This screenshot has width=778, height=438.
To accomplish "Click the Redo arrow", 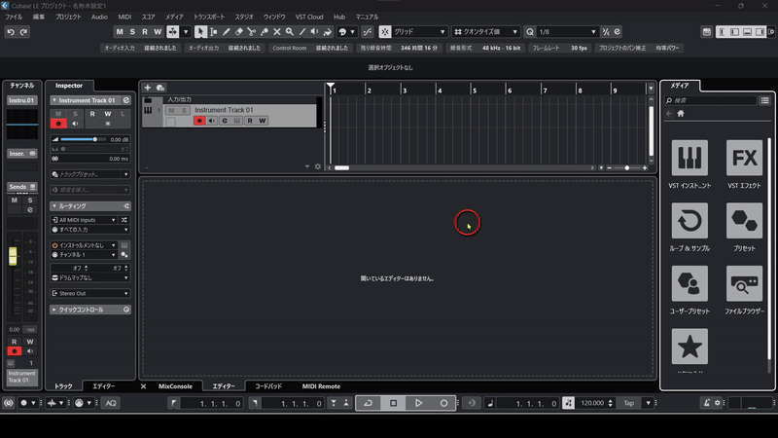I will (x=23, y=32).
